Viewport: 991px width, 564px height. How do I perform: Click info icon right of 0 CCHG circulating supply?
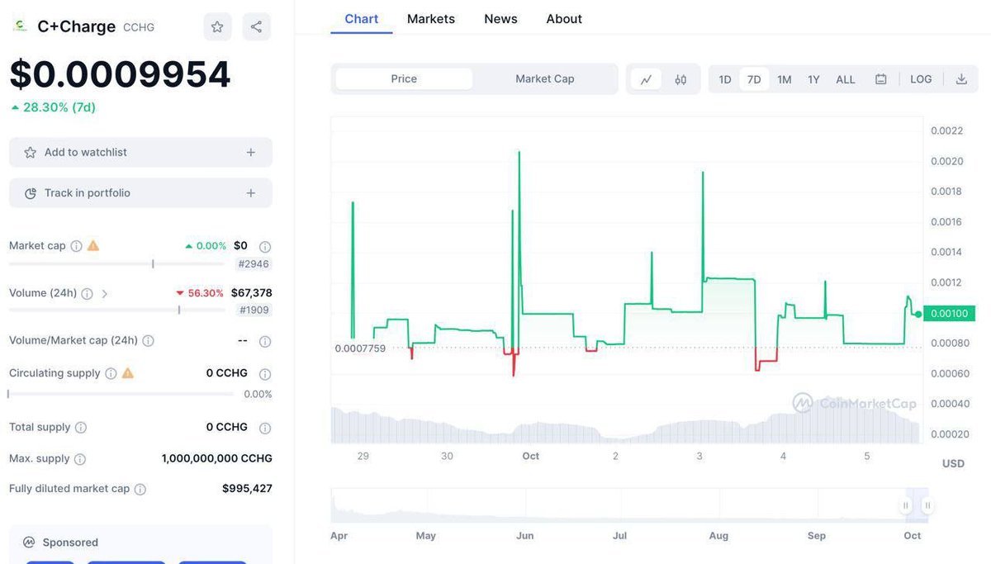pos(265,373)
